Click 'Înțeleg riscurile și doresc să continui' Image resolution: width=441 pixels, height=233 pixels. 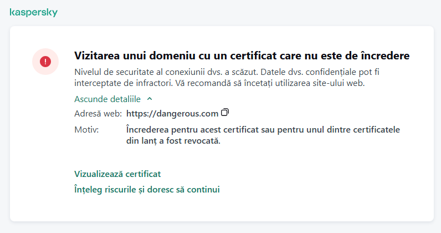147,189
